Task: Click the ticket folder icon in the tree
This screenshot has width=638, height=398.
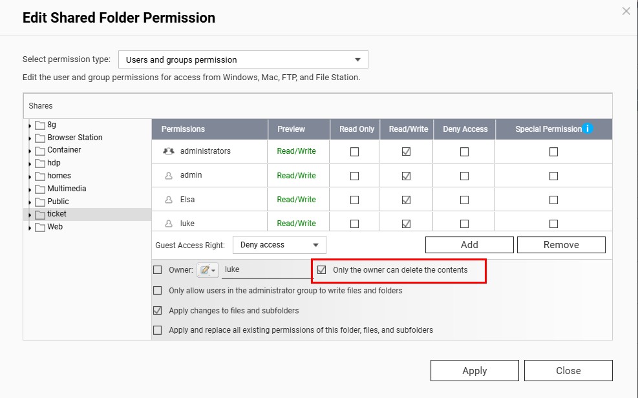Action: tap(41, 213)
